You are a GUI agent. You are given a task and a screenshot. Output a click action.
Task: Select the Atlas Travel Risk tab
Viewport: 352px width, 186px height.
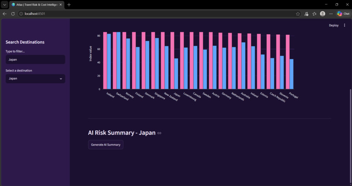(36, 5)
